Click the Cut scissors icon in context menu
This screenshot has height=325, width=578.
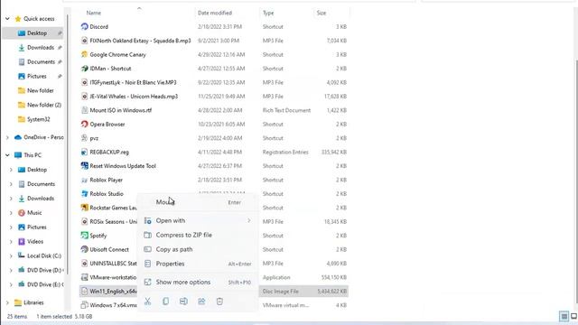coord(147,302)
